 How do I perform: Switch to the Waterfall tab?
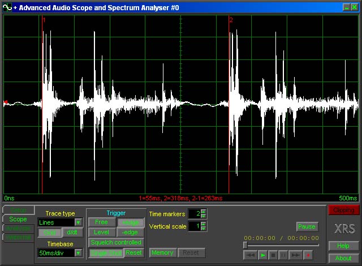(19, 238)
